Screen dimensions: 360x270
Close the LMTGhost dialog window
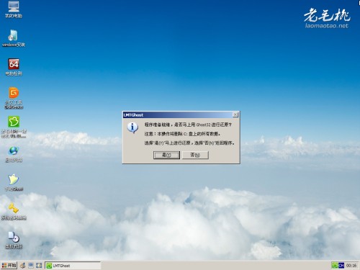point(235,114)
